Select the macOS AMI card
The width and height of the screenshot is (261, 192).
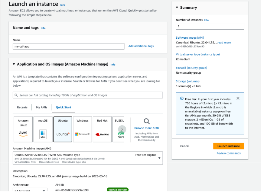click(x=43, y=129)
